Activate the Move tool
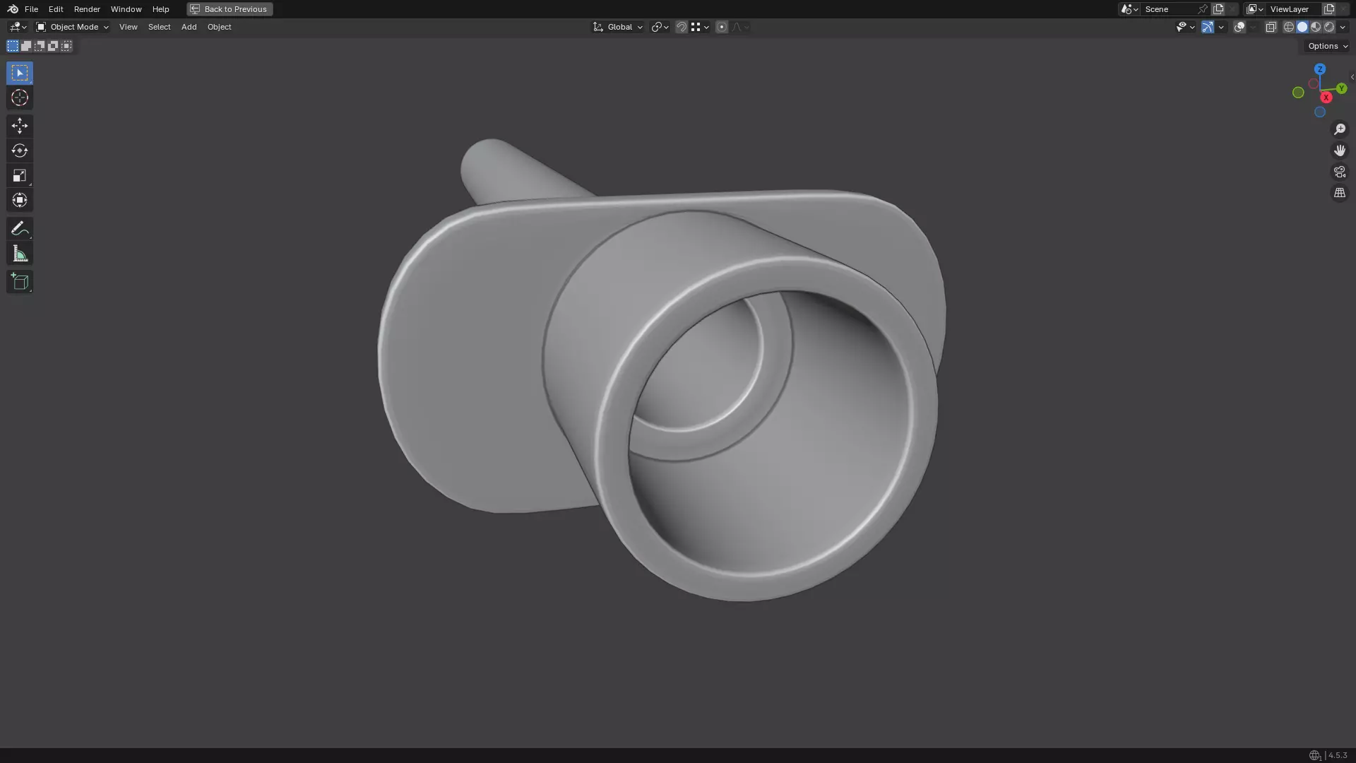Viewport: 1356px width, 763px height. tap(19, 126)
